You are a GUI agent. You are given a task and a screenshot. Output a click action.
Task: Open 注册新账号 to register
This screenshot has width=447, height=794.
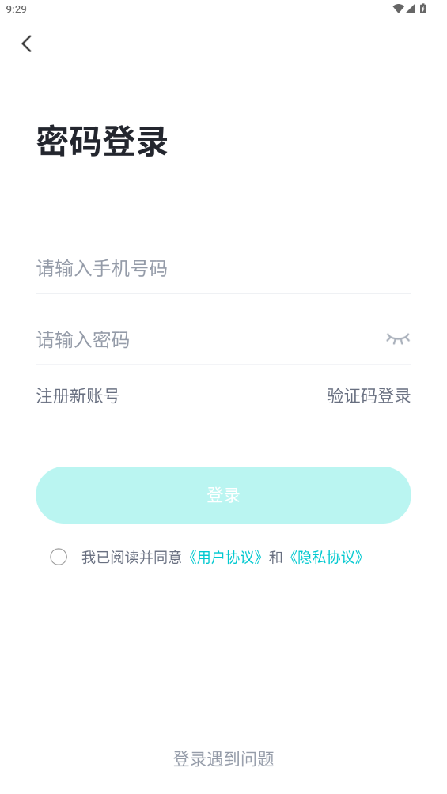[x=78, y=395]
